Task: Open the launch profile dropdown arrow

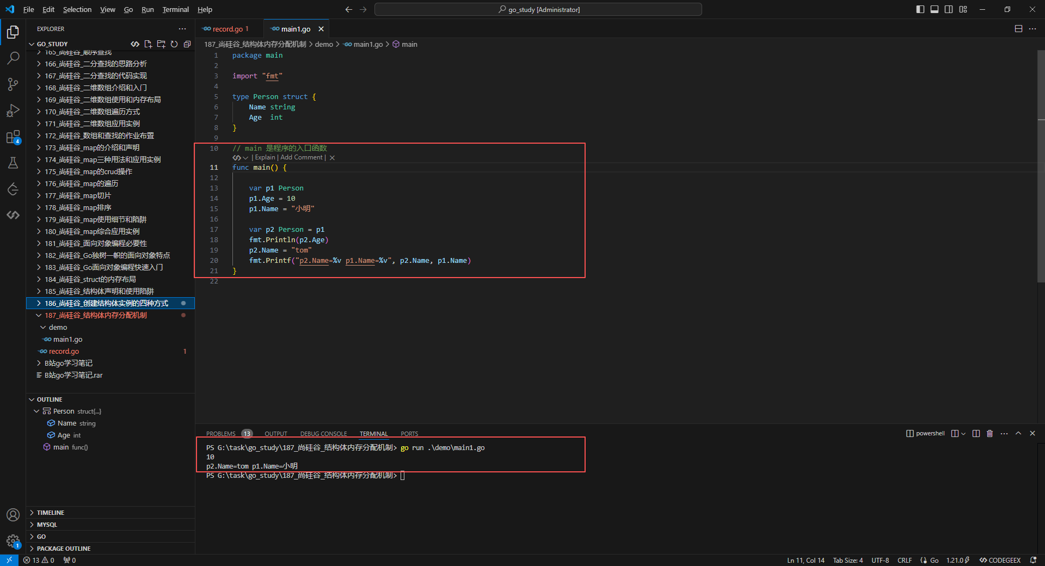Action: point(963,434)
